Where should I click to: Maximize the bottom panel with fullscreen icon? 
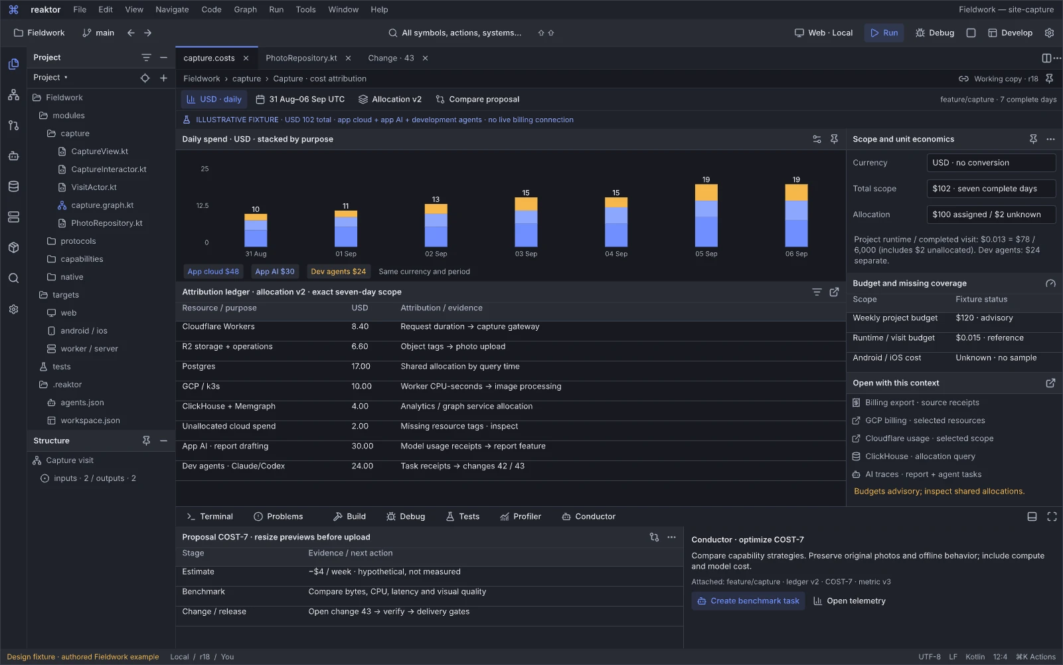[x=1052, y=516]
